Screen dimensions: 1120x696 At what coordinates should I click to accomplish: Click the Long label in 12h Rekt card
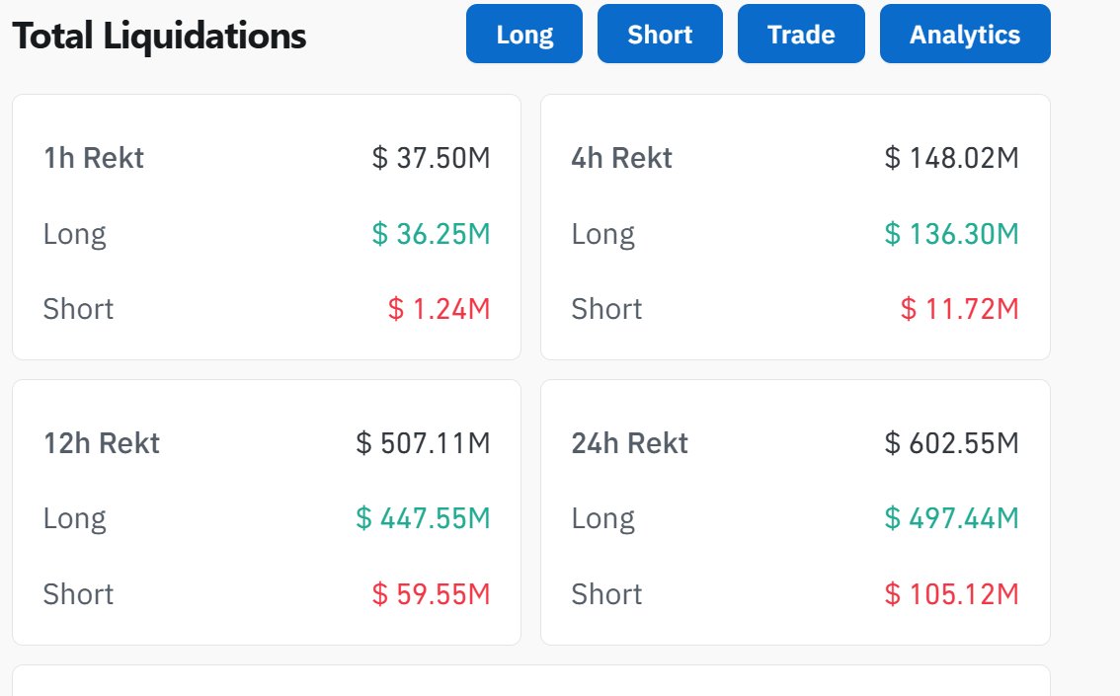pos(74,519)
